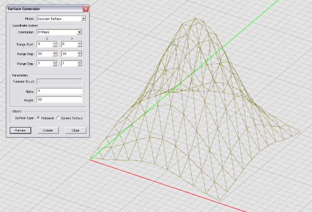The height and width of the screenshot is (212, 312).
Task: Increment Range Start X with up arrow
Action: 55,43
